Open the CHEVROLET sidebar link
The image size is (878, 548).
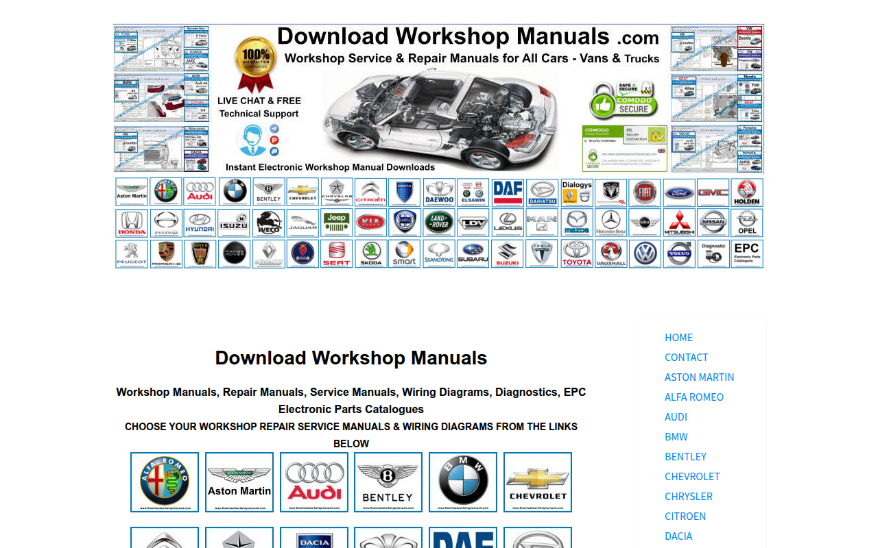click(x=692, y=476)
